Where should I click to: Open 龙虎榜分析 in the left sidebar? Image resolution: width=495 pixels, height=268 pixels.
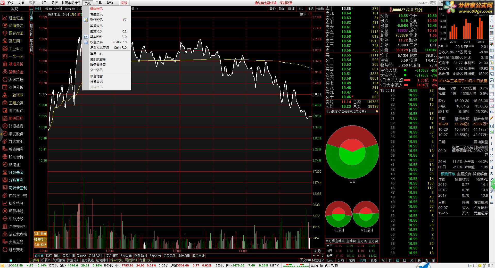(x=15, y=227)
